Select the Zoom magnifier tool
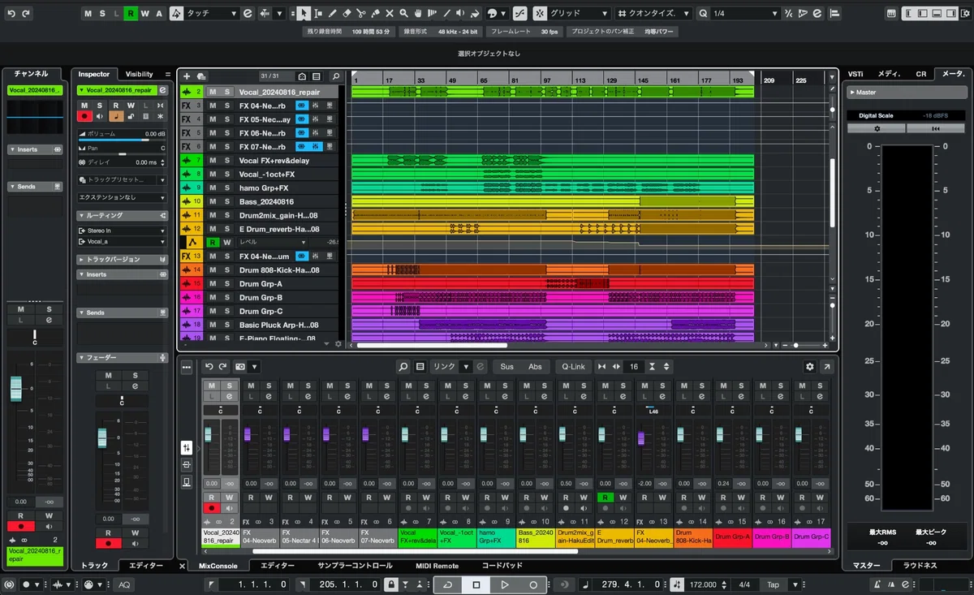The width and height of the screenshot is (974, 595). [x=404, y=14]
